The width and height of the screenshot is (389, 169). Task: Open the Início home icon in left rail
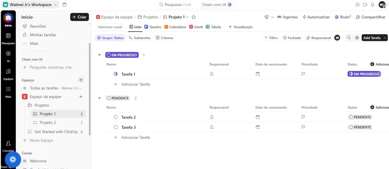coord(8,18)
